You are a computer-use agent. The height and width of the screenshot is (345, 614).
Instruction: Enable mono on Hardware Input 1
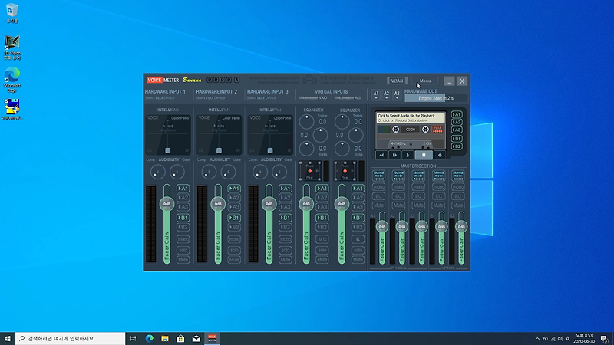tap(183, 239)
